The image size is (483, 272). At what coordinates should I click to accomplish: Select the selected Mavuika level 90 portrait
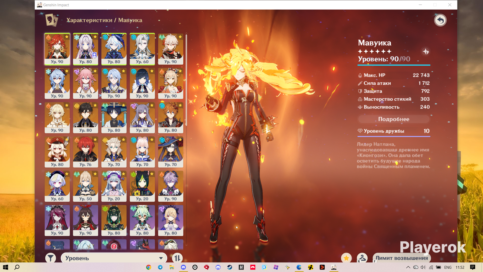coord(57,49)
